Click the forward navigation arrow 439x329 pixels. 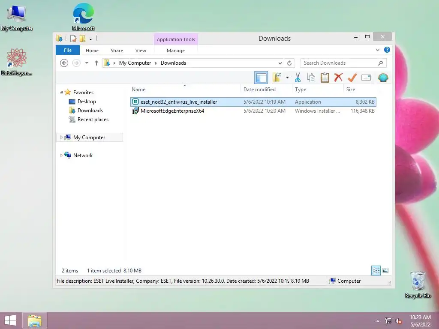coord(76,63)
